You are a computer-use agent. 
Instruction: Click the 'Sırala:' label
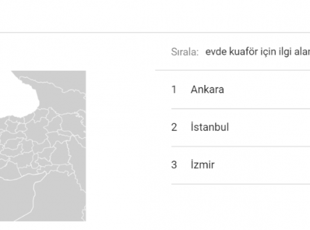[185, 52]
